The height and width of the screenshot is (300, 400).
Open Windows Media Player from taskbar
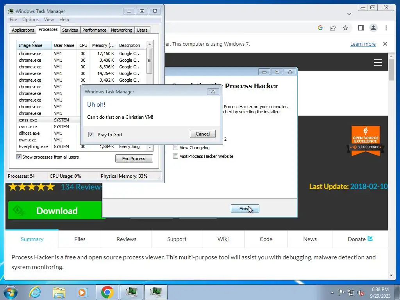[x=82, y=292]
